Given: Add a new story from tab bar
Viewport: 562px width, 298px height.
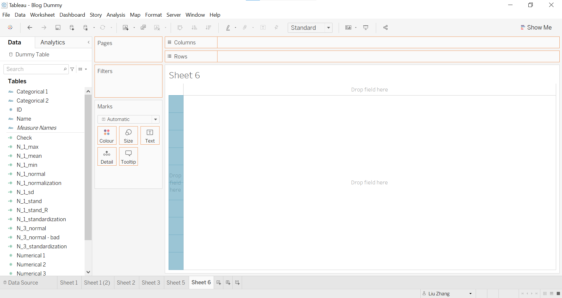Looking at the screenshot, I should point(237,283).
